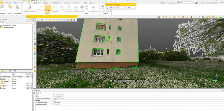
Task: Click the arrow pointer in Dessin toolbar
Action: 42,20
